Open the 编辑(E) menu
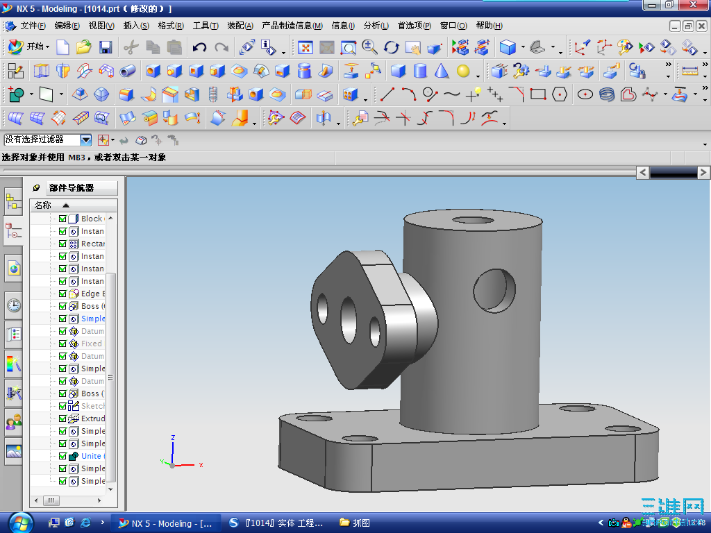 pos(67,26)
